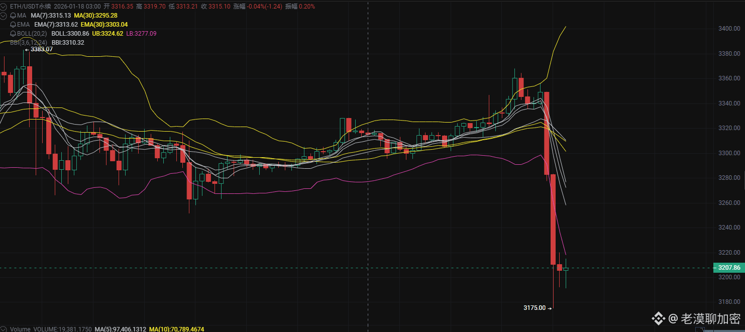The width and height of the screenshot is (745, 332).
Task: Collapse the ETH/USDT header row chevron
Action: 4,7
